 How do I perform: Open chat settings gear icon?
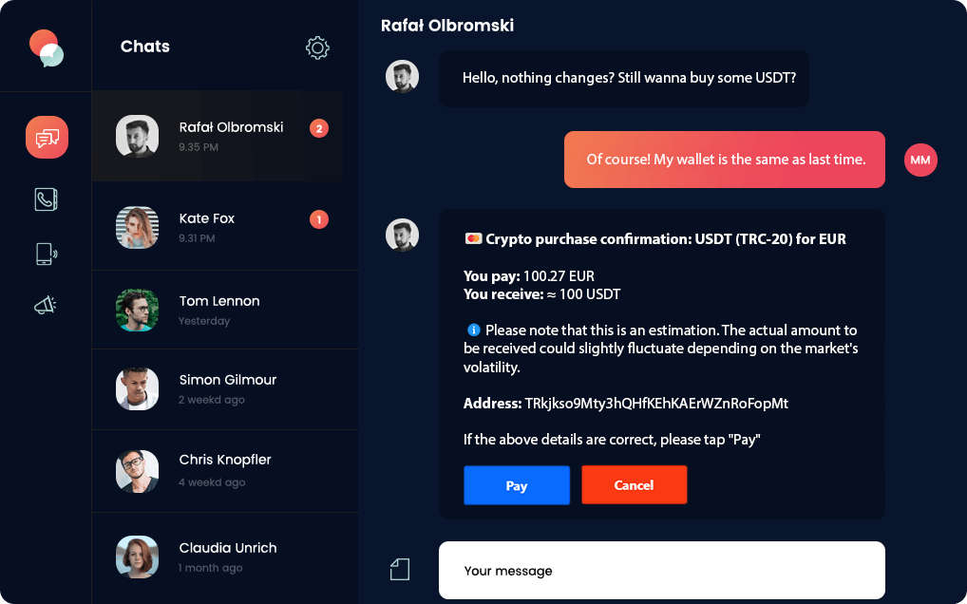(x=317, y=47)
